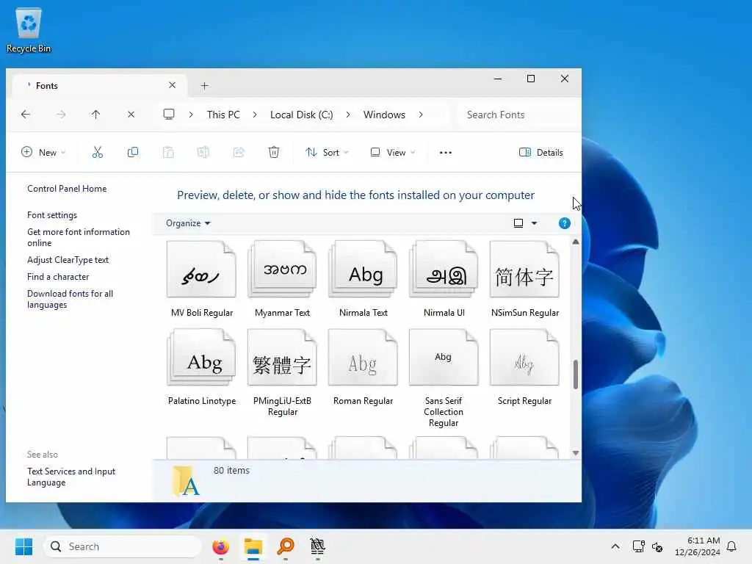Change your view layout icon

[518, 223]
